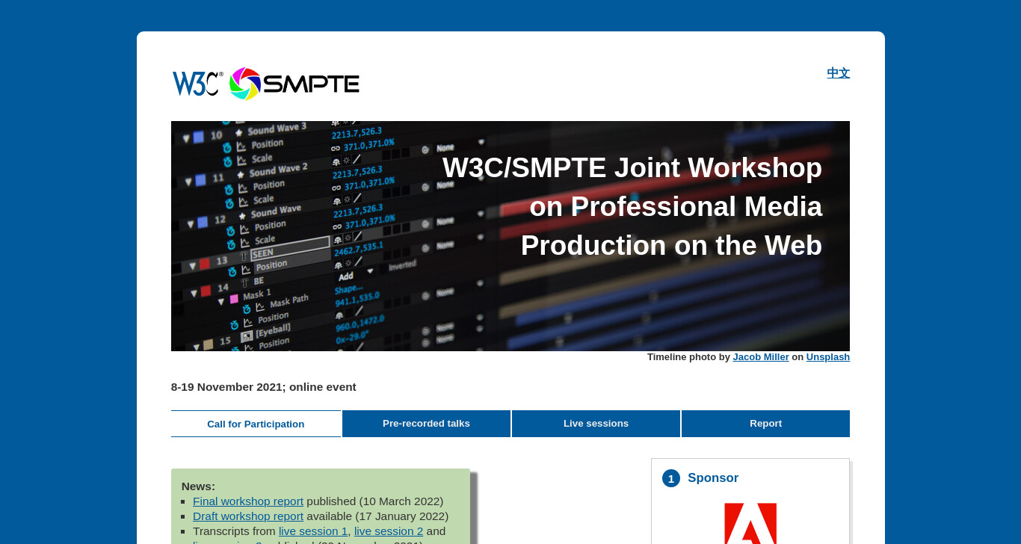The width and height of the screenshot is (1021, 544).
Task: Click the Adobe sponsor logo
Action: coord(750,523)
